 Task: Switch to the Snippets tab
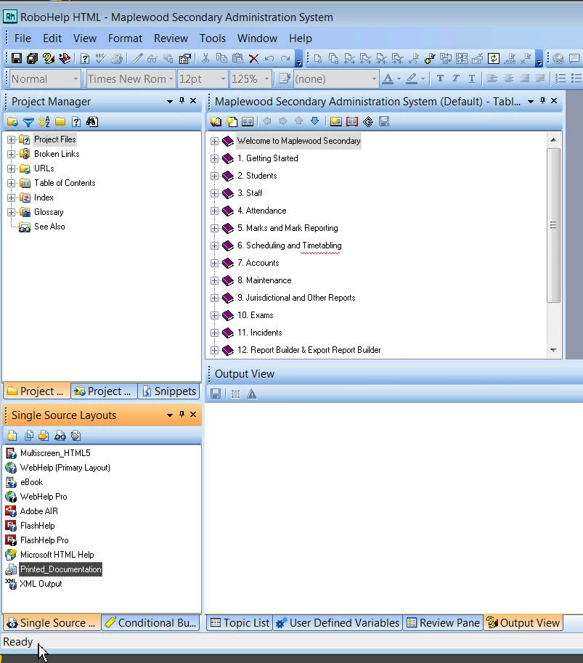pyautogui.click(x=169, y=391)
